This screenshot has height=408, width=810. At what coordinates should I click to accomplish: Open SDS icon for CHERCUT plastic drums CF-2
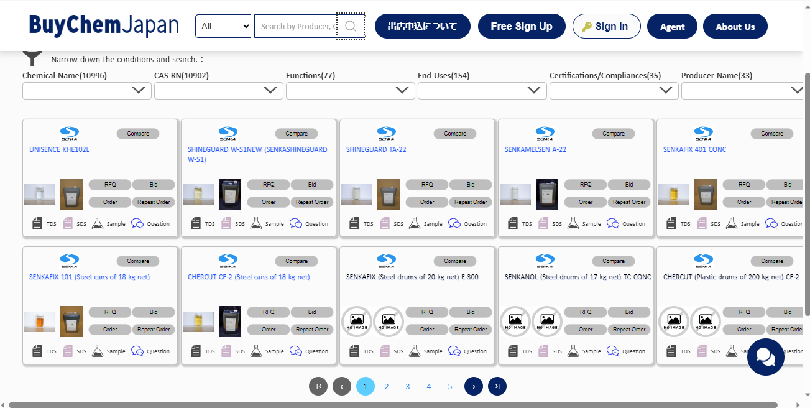click(702, 351)
